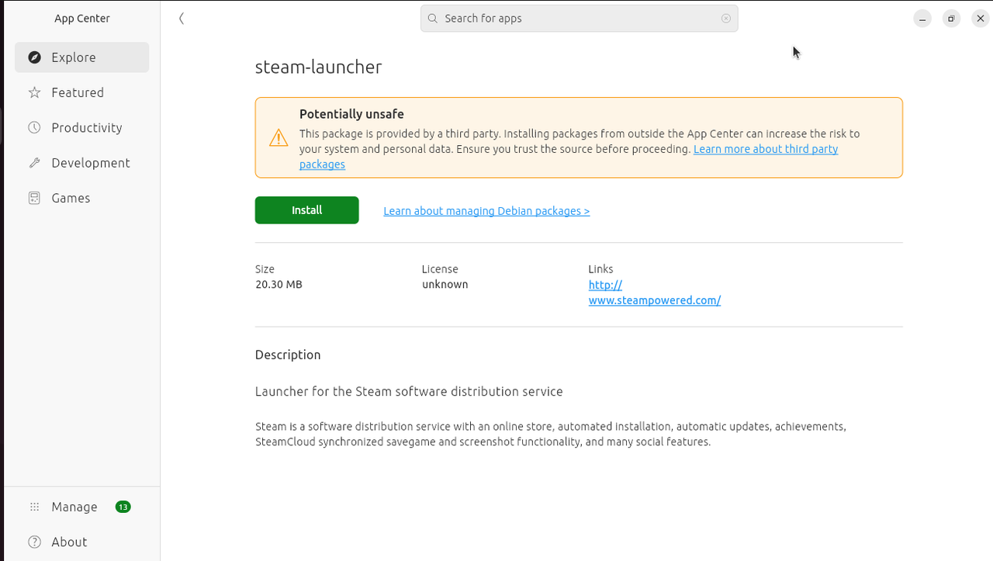Click the Potentially unsafe heading
Viewport: 993px width, 561px height.
coord(351,114)
